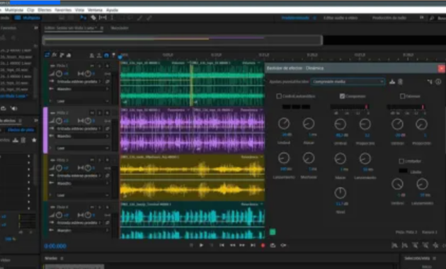Viewport: 446px width, 269px height.
Task: Click the search icon at the top right
Action: point(432,18)
